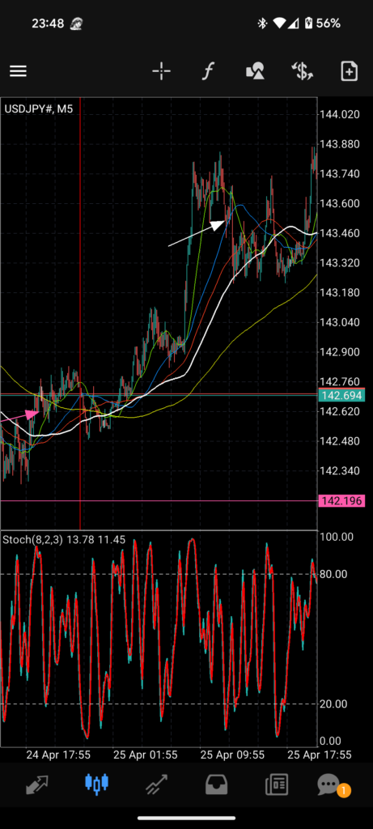
Task: Select the pink 142.196 level tag
Action: tap(341, 500)
